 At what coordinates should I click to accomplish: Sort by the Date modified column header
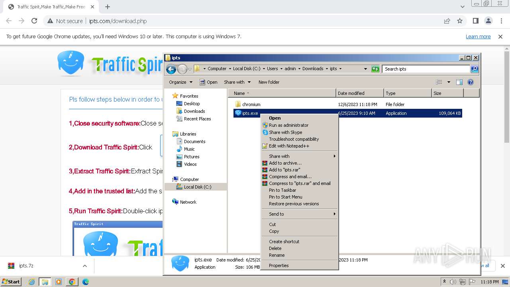[360, 93]
